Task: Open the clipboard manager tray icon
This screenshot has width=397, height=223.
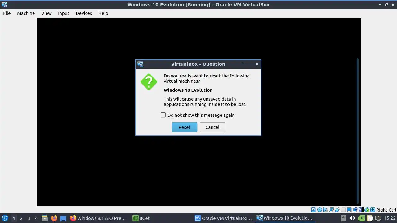Action: pyautogui.click(x=370, y=218)
